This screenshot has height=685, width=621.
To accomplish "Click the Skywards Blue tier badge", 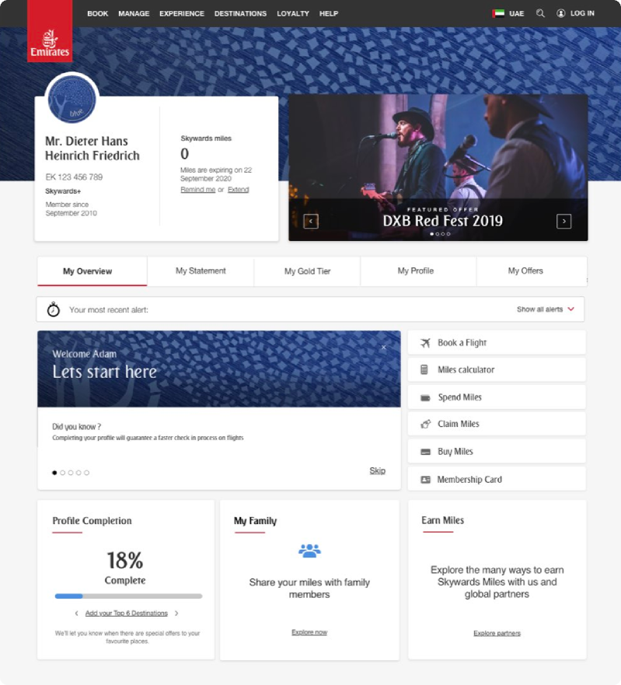I will [72, 100].
